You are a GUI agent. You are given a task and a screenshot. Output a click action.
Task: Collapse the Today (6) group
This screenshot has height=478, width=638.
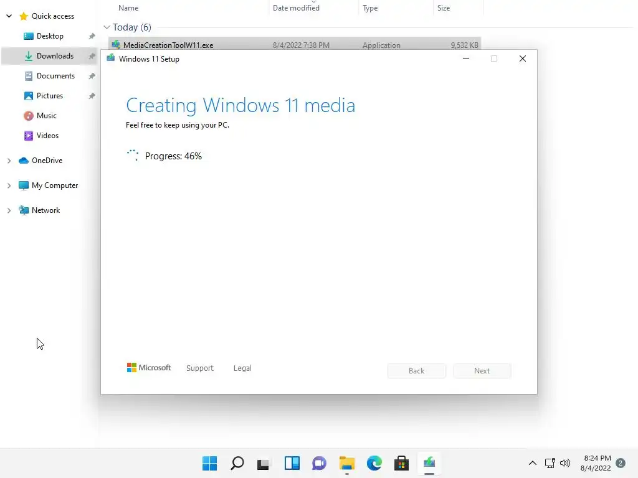pos(107,27)
